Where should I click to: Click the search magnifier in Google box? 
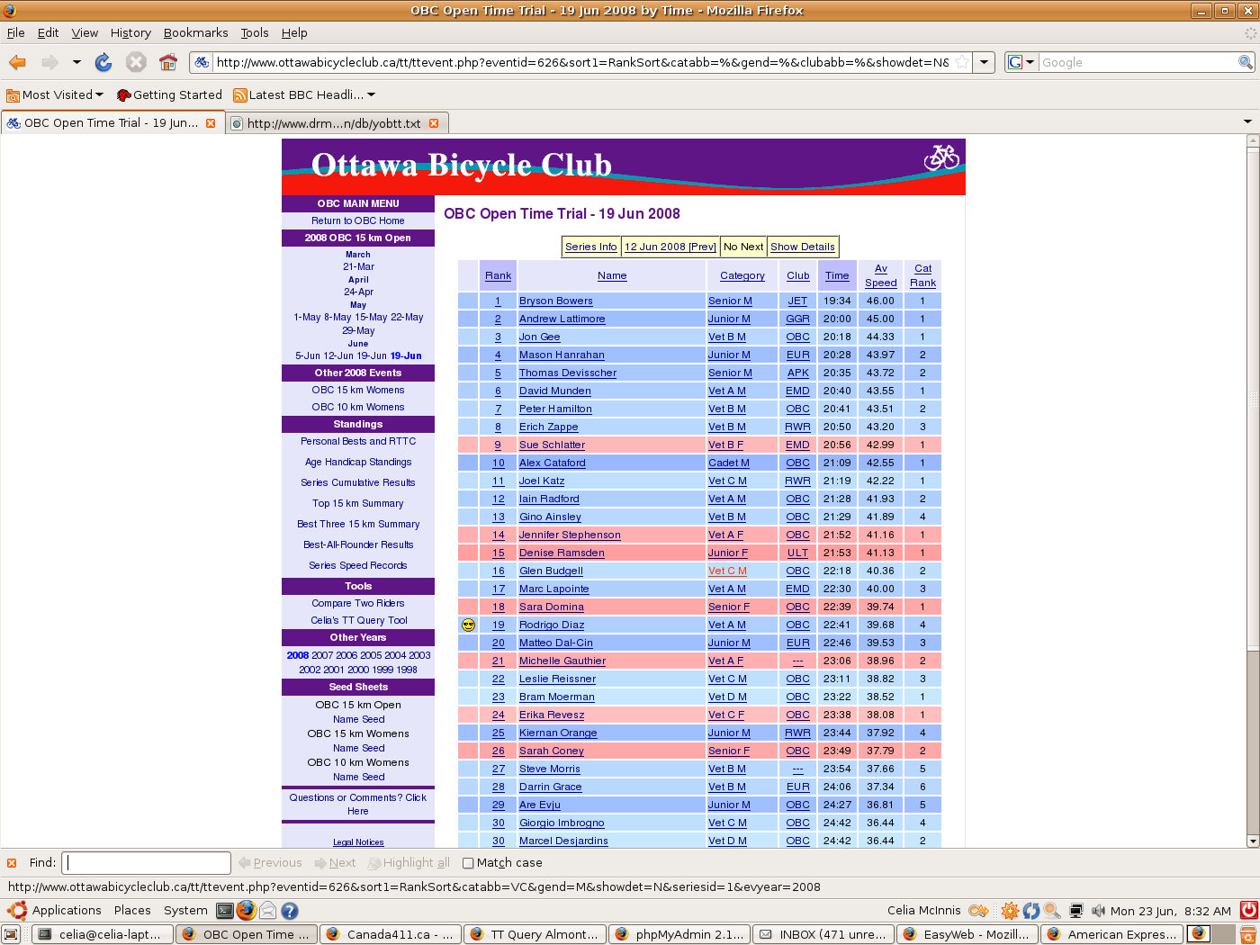[x=1246, y=62]
